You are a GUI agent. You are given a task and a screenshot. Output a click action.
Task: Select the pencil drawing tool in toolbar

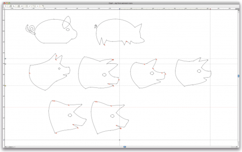tap(30, 6)
